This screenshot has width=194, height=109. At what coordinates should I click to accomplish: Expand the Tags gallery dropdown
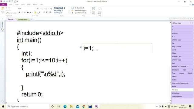[x=90, y=13]
